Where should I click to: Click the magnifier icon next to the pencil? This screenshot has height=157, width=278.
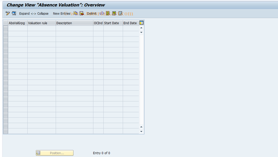coord(14,13)
